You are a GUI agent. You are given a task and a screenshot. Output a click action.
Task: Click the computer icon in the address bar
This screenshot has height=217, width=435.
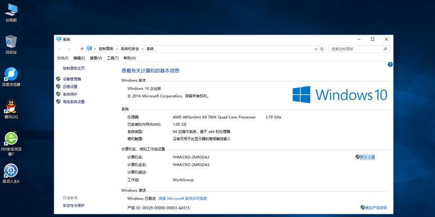point(89,49)
